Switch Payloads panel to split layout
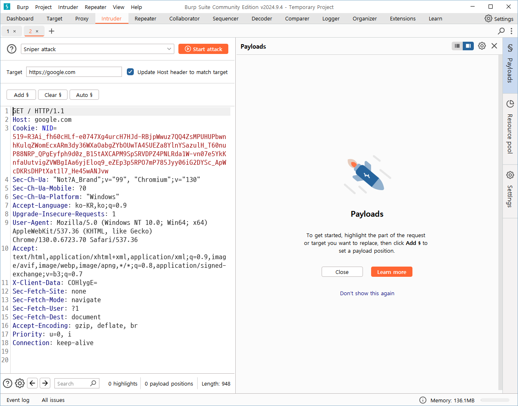 coord(468,46)
